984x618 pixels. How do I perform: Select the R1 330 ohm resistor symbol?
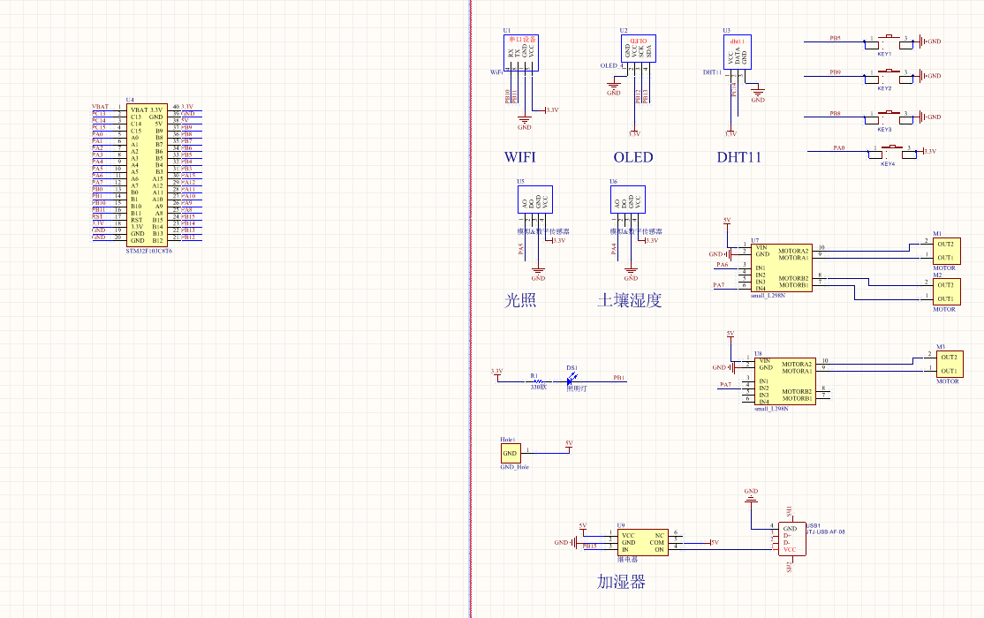click(537, 381)
